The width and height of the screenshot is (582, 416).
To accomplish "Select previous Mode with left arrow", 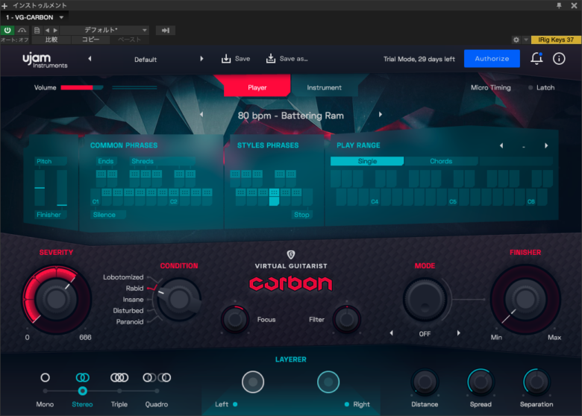I will 391,333.
